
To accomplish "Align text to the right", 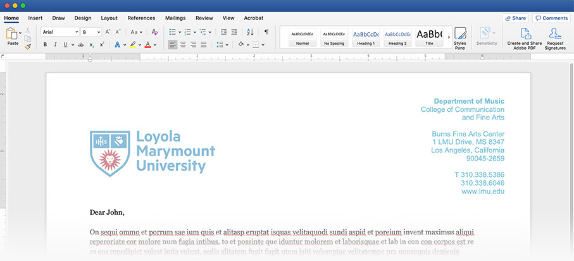I will pyautogui.click(x=193, y=45).
